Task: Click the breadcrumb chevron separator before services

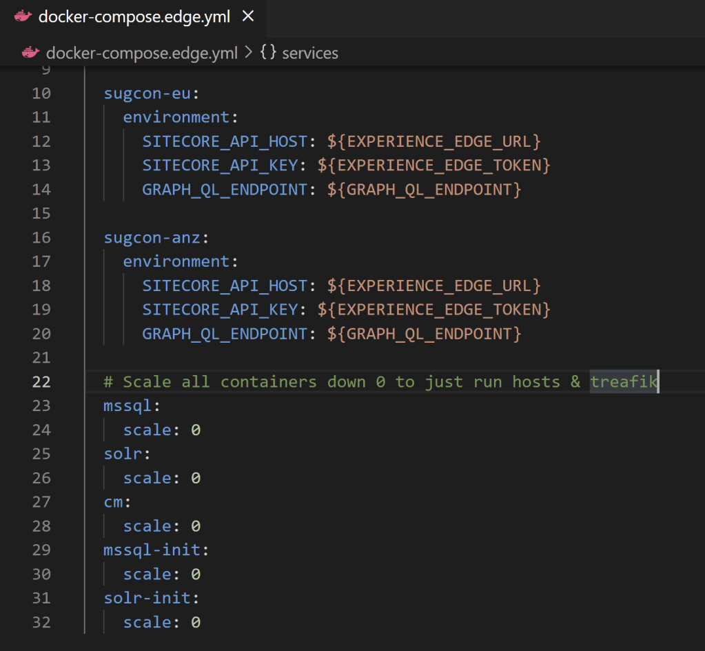Action: click(248, 53)
